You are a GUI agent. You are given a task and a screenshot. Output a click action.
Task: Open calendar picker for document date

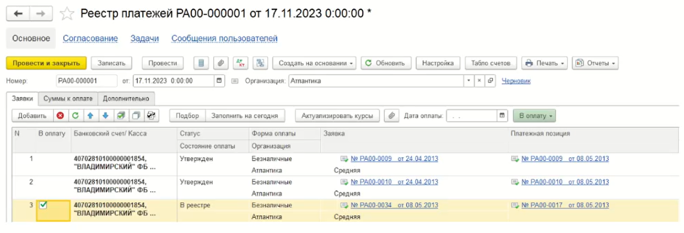pyautogui.click(x=219, y=81)
